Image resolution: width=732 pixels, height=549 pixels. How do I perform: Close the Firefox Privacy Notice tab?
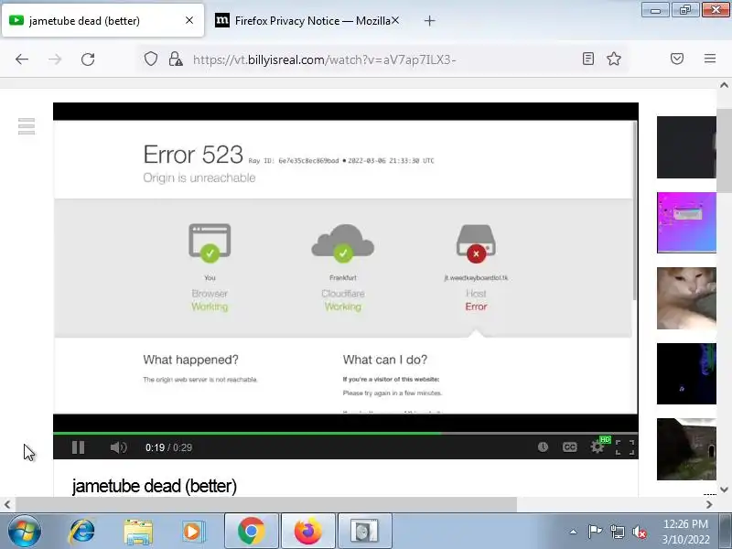[395, 20]
